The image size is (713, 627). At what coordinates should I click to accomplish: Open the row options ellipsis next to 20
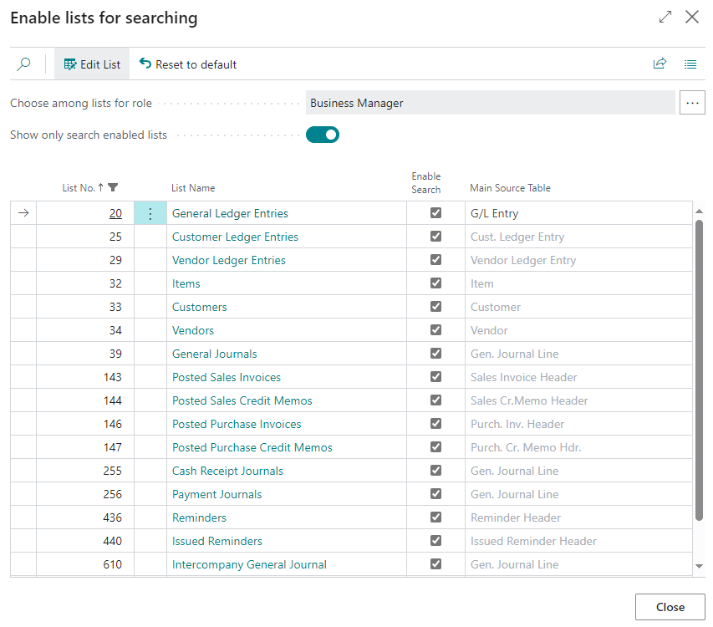tap(150, 213)
